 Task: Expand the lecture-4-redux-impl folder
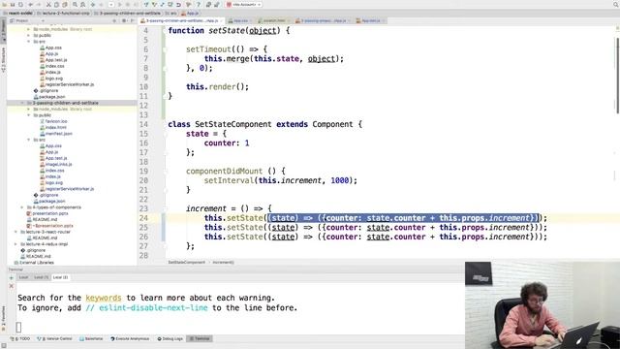[x=16, y=244]
